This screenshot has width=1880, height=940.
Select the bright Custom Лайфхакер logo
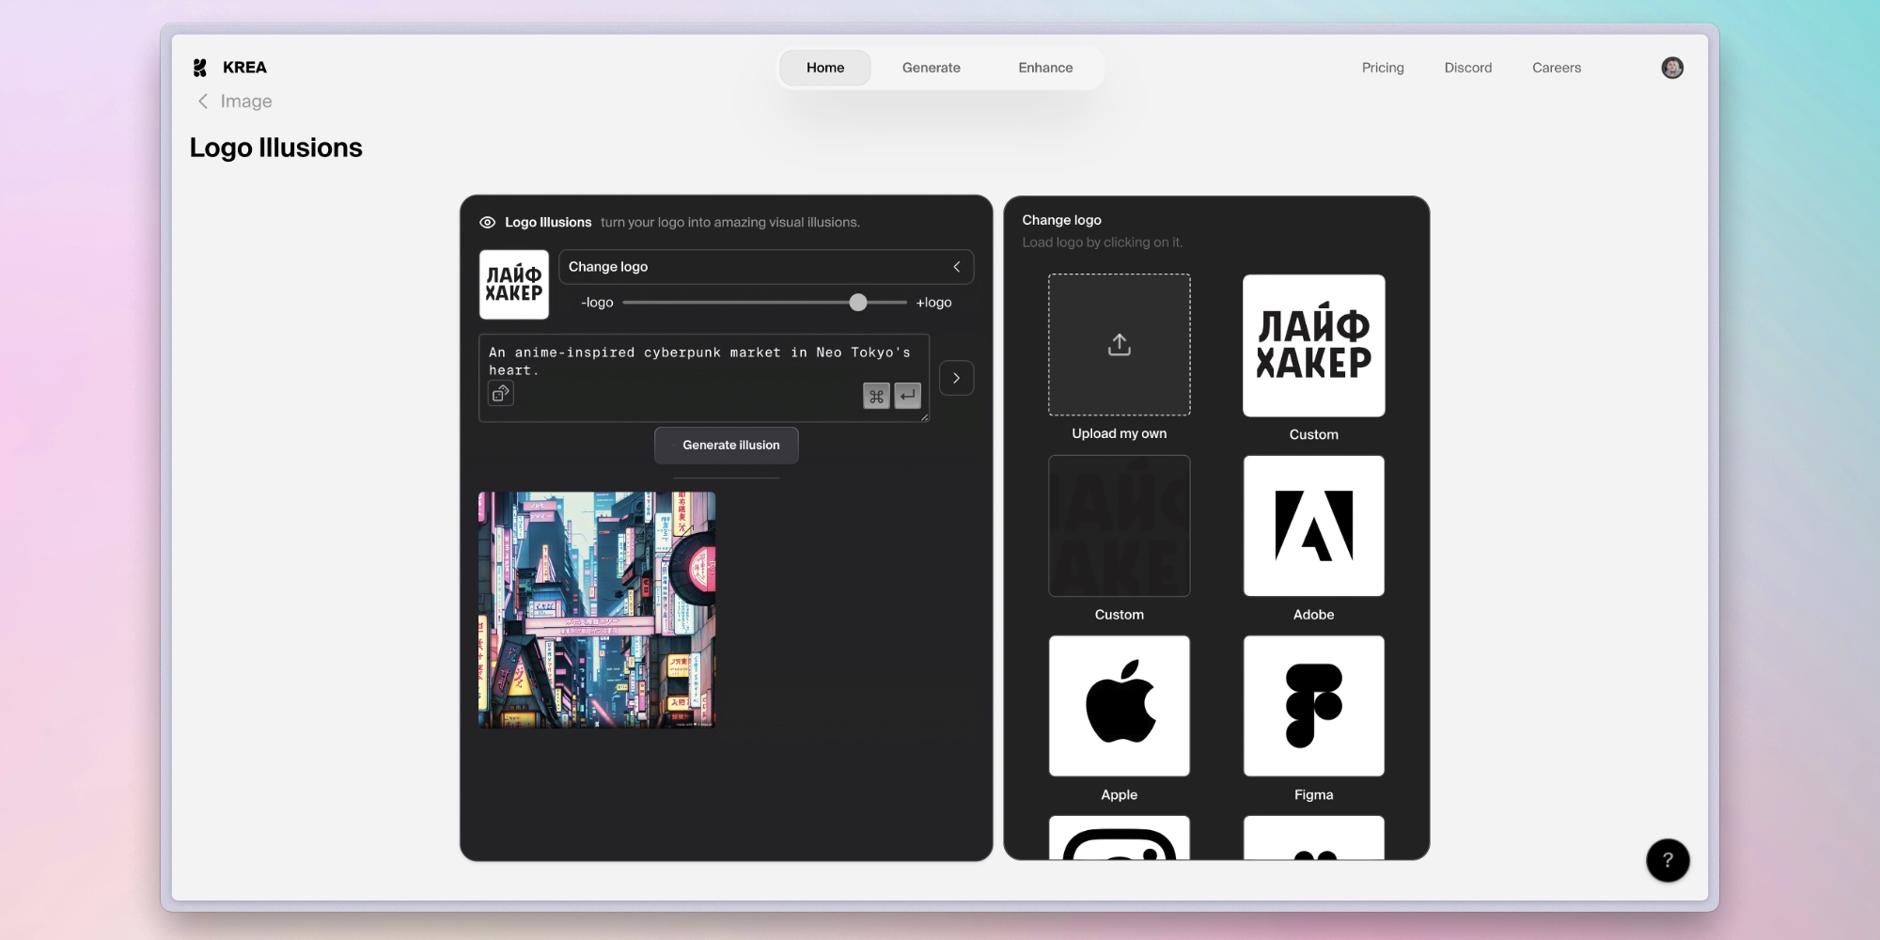(1314, 345)
